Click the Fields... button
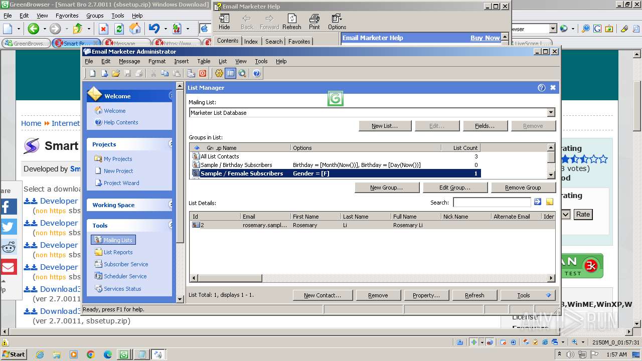The width and height of the screenshot is (642, 361). point(485,126)
